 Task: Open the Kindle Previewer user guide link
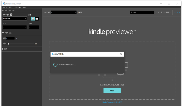click(x=112, y=102)
